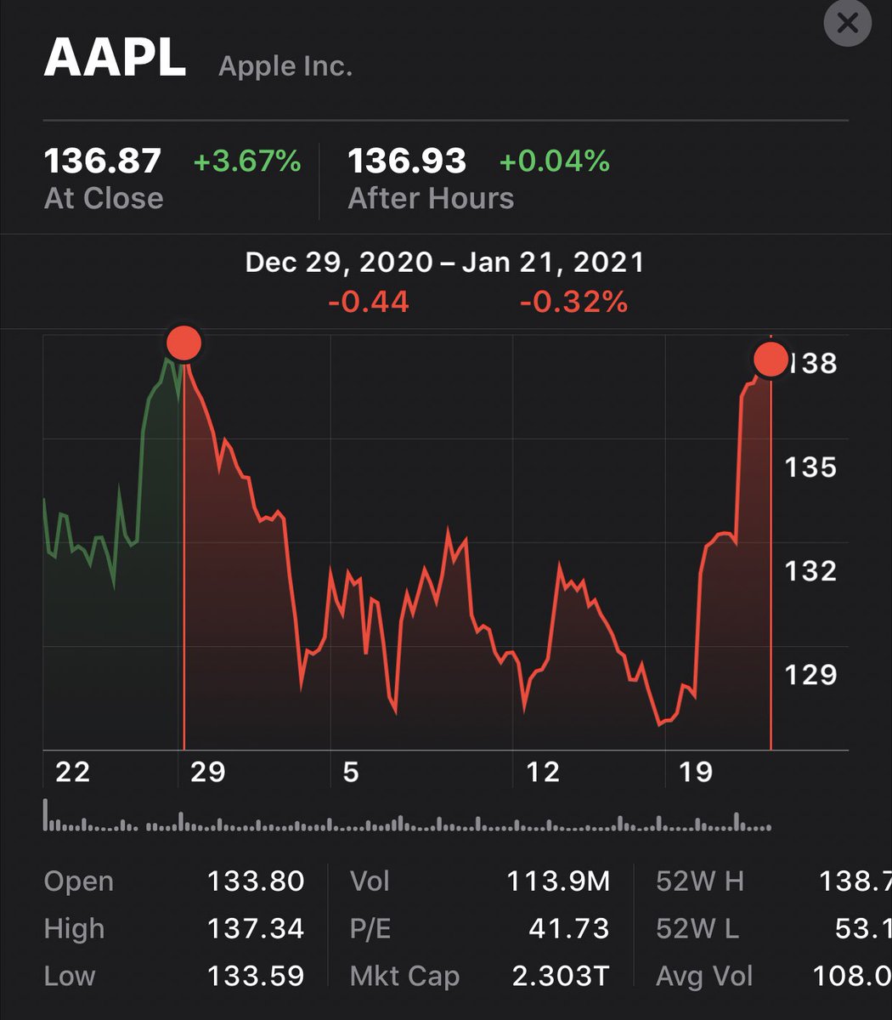The image size is (892, 1020).
Task: Tap the 12 date axis label
Action: (x=542, y=772)
